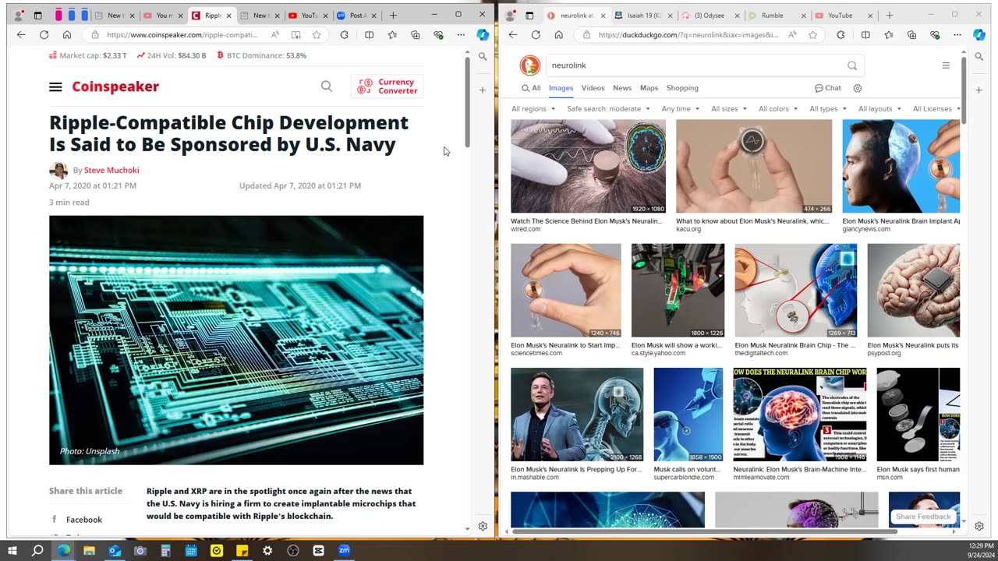Click the Share Feedback button
Screen dimensions: 998x561
[923, 517]
